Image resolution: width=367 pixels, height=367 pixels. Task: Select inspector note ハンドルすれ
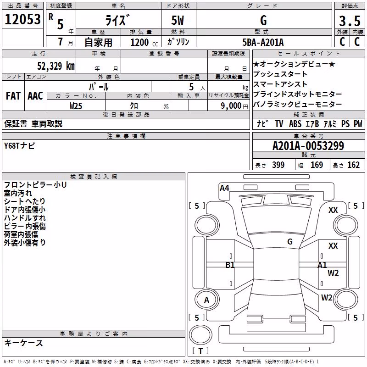pyautogui.click(x=25, y=217)
